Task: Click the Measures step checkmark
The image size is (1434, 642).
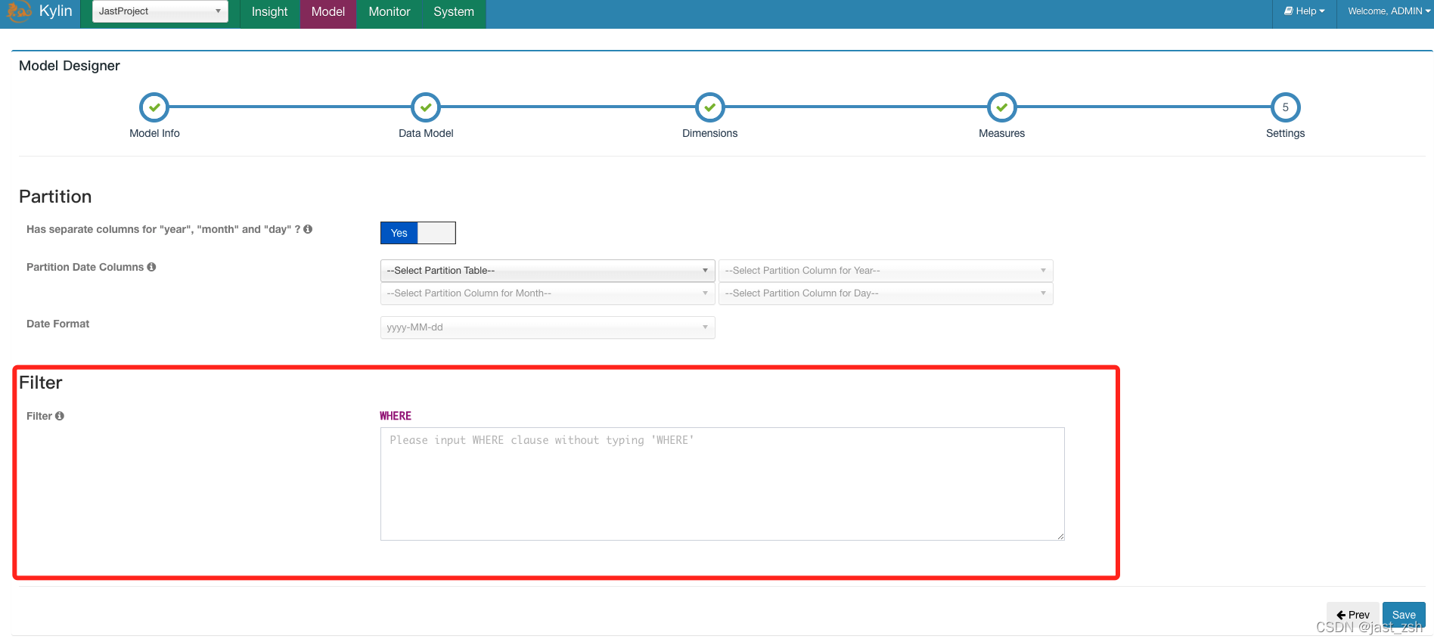Action: (1002, 107)
